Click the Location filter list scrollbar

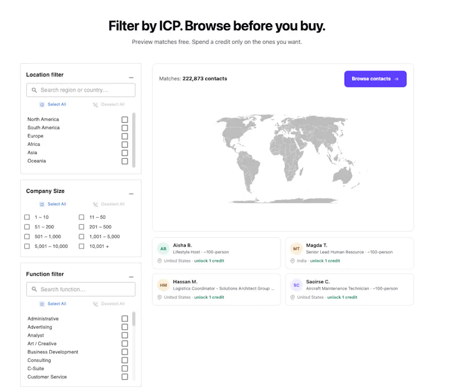134,140
